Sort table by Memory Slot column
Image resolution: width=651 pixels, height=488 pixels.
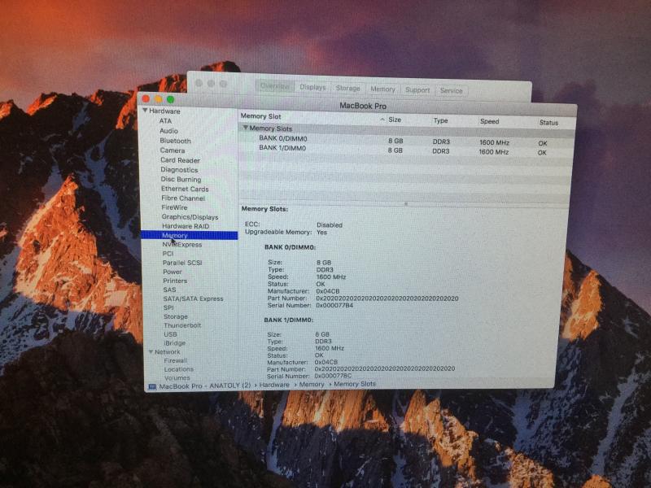click(260, 116)
